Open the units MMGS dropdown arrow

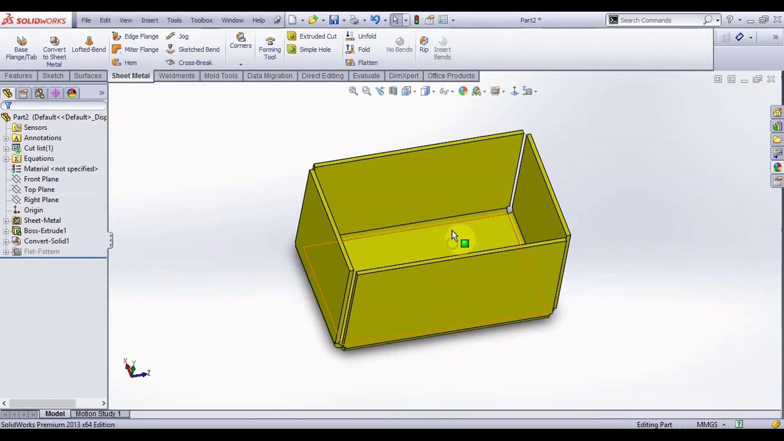click(x=724, y=424)
